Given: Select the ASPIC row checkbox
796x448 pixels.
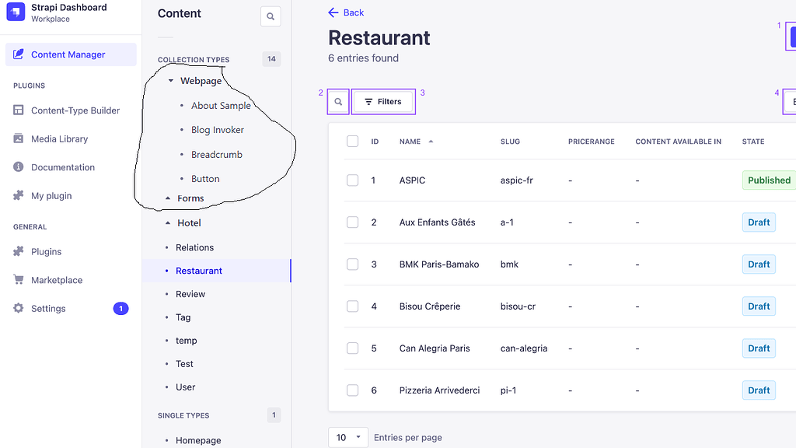Looking at the screenshot, I should click(353, 180).
